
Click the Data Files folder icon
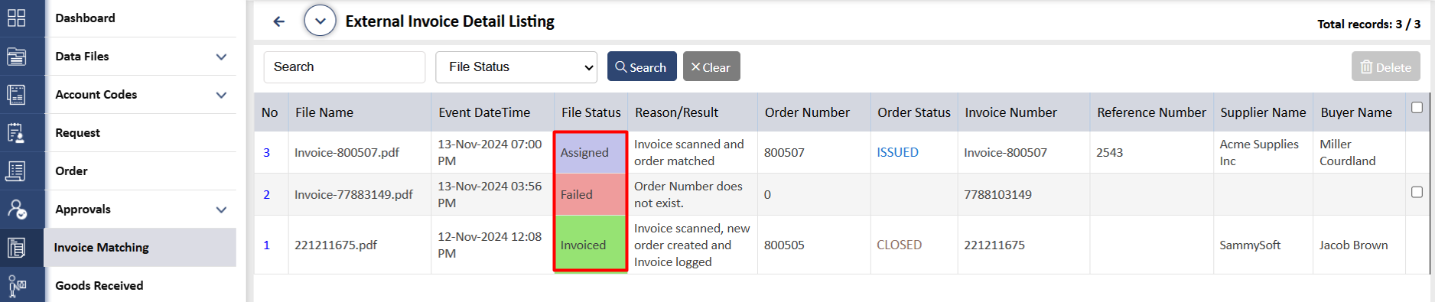pyautogui.click(x=16, y=57)
